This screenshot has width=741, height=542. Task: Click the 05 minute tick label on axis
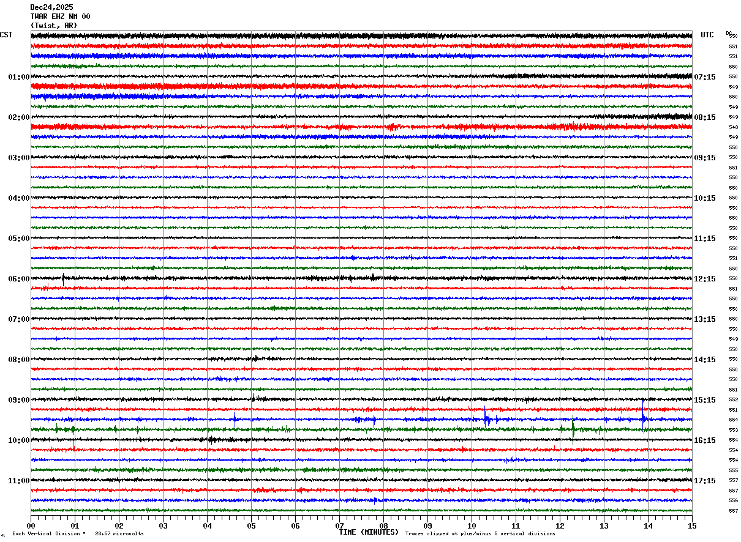tap(251, 525)
